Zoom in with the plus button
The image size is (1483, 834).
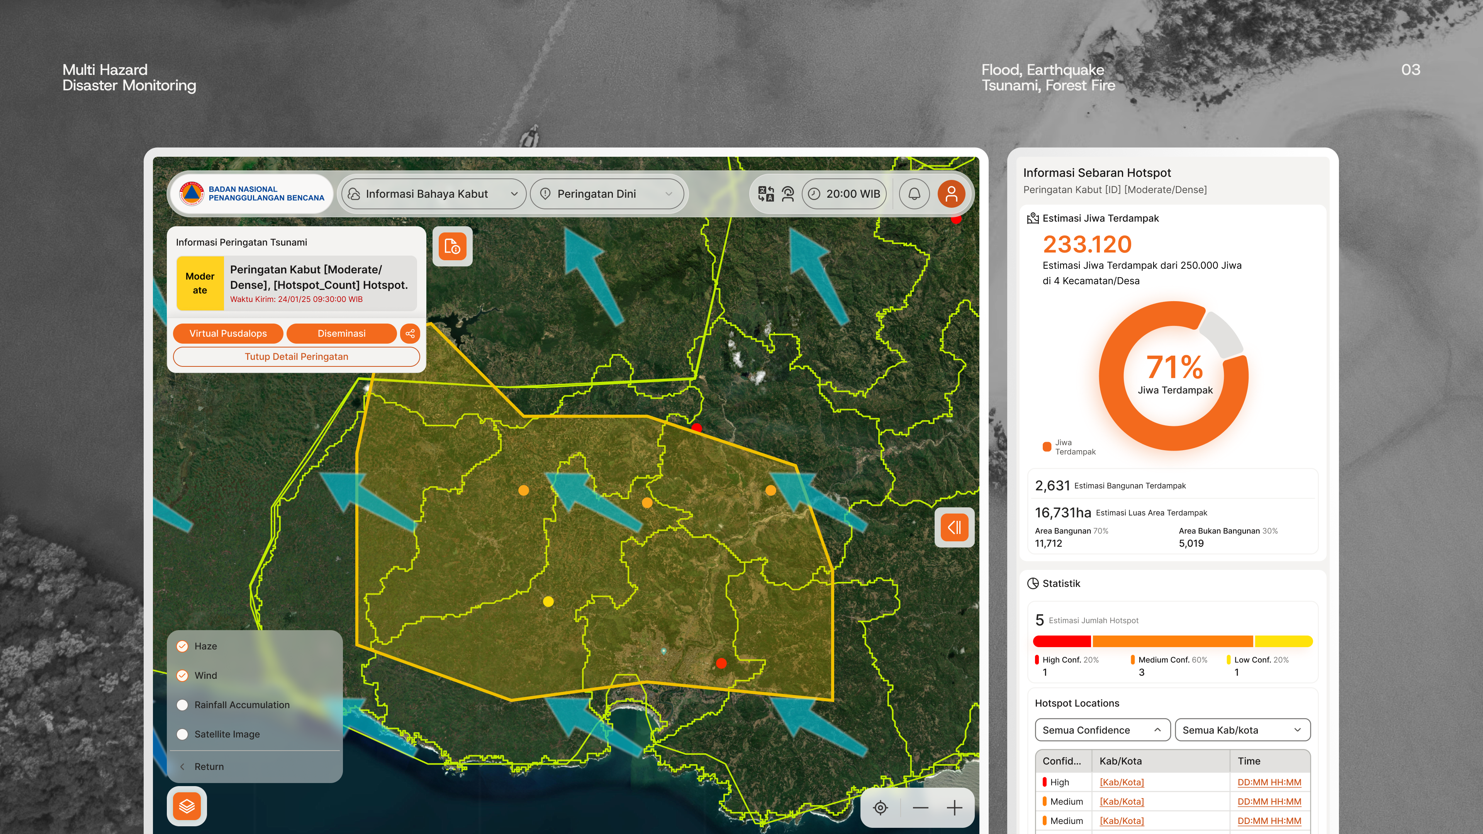coord(954,808)
